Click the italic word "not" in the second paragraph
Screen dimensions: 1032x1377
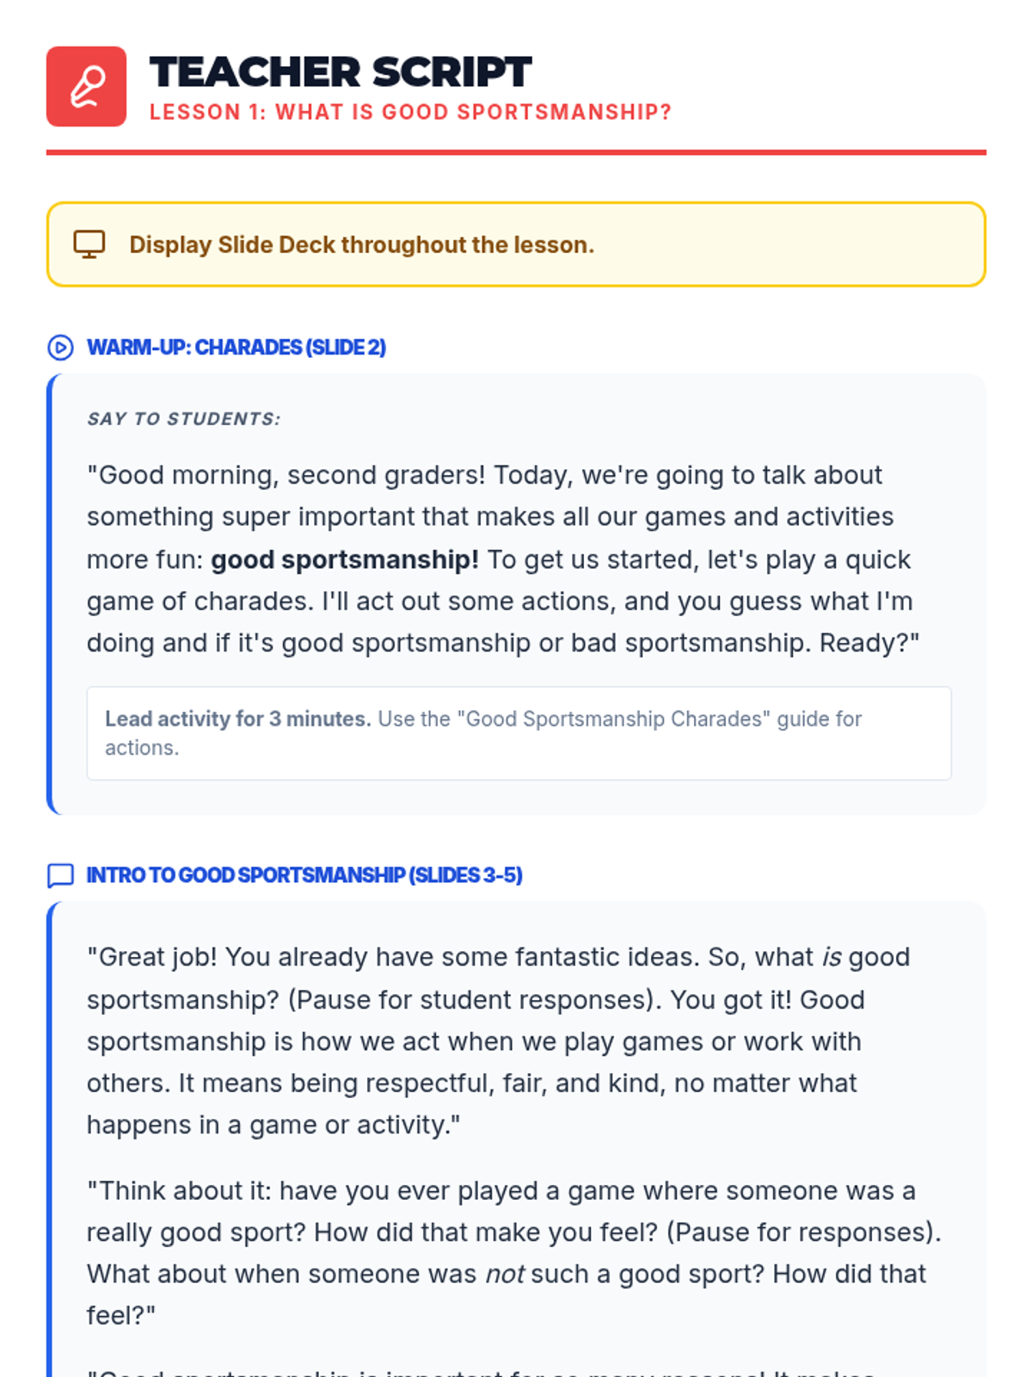(505, 1275)
